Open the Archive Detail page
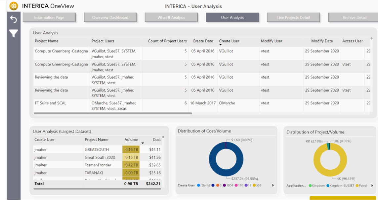Image resolution: width=378 pixels, height=200 pixels. click(x=354, y=18)
